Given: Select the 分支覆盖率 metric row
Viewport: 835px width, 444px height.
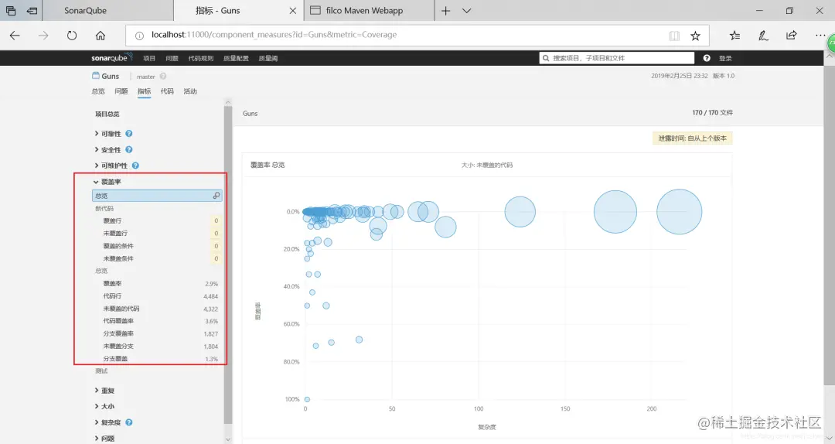Looking at the screenshot, I should (157, 333).
